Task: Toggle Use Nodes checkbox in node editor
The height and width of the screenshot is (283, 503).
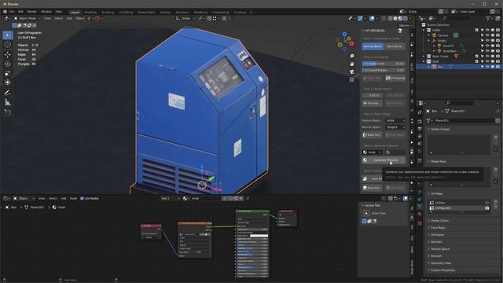Action: pos(82,198)
